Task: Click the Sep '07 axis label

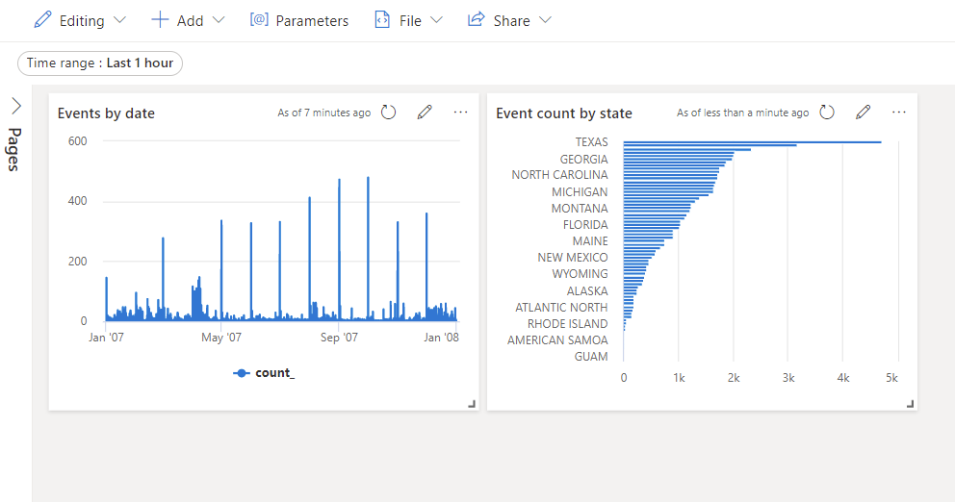Action: [x=339, y=338]
